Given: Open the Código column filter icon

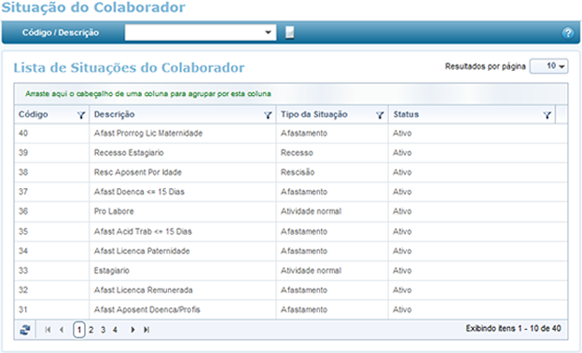Looking at the screenshot, I should coord(81,115).
